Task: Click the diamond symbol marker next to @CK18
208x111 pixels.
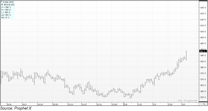Action: click(x=2, y=5)
